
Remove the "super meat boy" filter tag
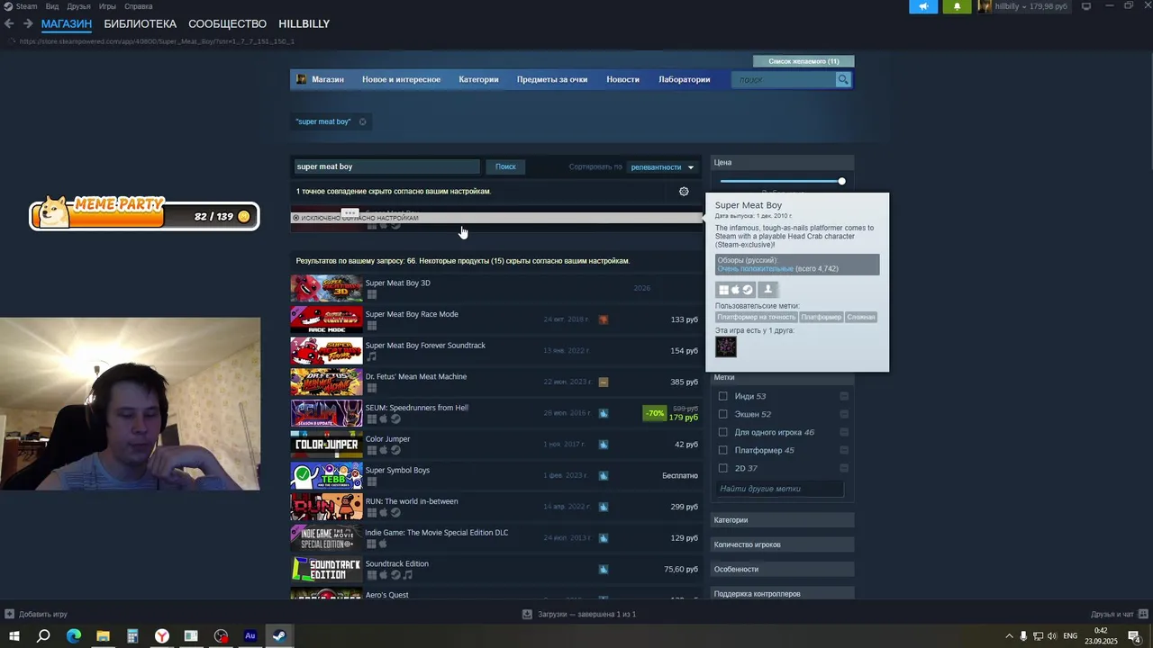point(363,121)
